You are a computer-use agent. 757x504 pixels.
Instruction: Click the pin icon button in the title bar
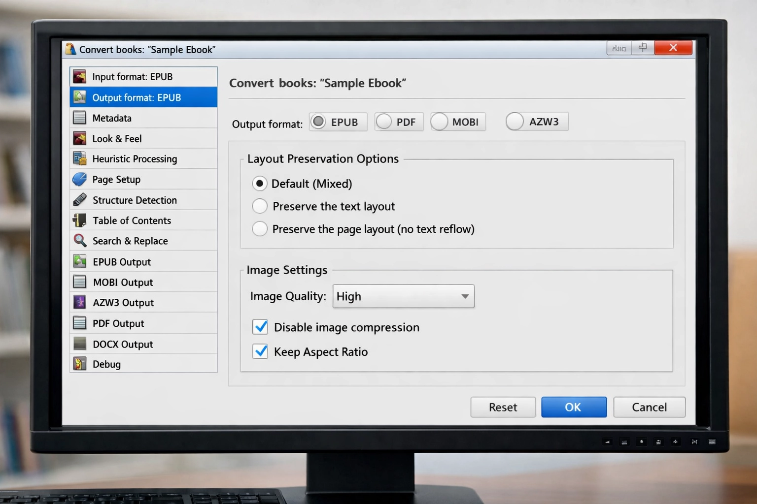643,48
